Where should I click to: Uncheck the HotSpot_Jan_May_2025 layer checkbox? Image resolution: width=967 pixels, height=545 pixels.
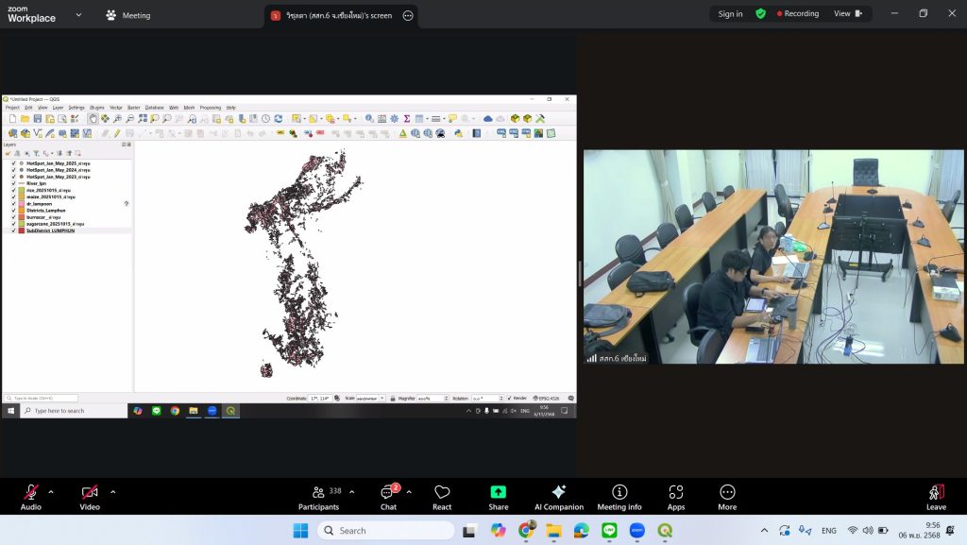13,163
